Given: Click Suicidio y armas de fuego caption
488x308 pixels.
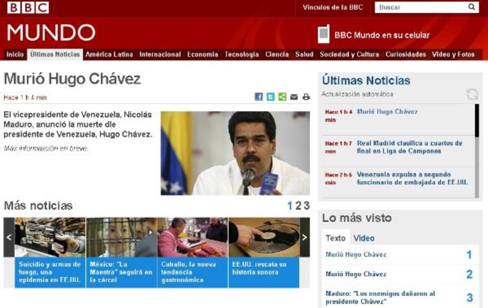Looking at the screenshot, I should pos(50,272).
